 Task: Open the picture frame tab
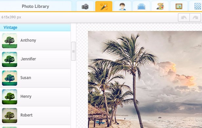tap(179, 6)
